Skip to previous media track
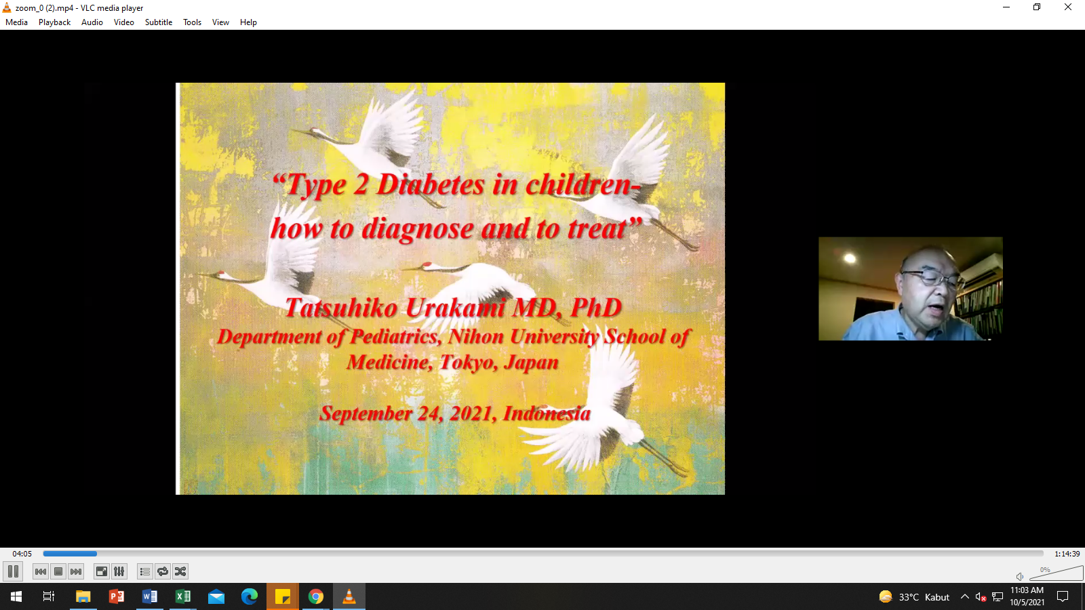 pyautogui.click(x=41, y=571)
